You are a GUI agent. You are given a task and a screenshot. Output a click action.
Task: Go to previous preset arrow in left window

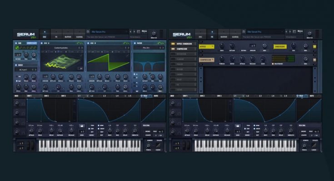coord(130,32)
